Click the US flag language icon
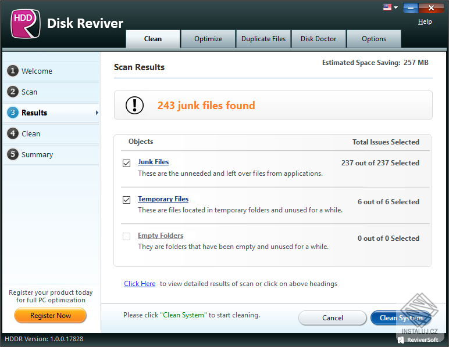The width and height of the screenshot is (449, 347). point(387,7)
